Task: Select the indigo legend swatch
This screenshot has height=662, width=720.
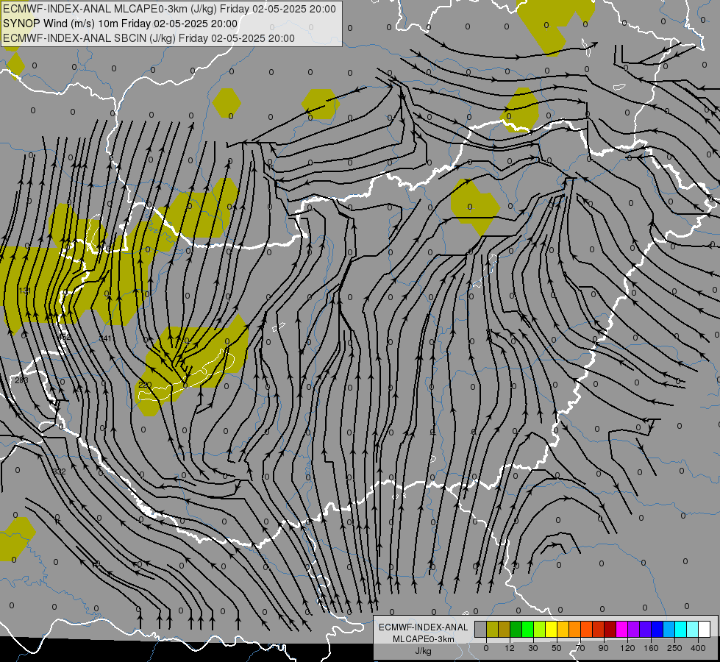Action: [645, 629]
